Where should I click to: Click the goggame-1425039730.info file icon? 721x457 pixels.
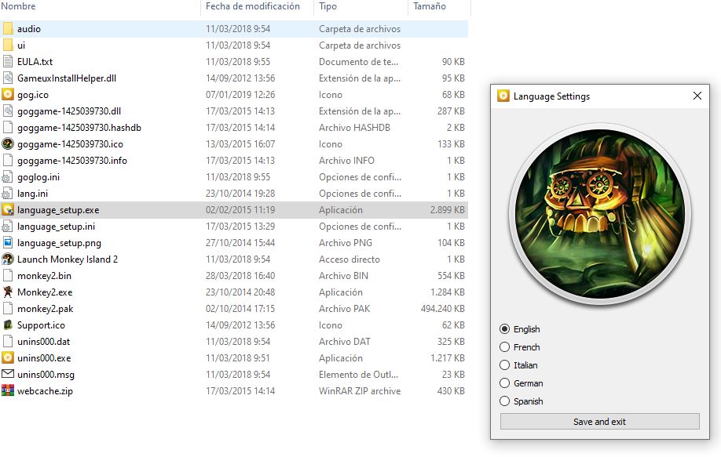pyautogui.click(x=8, y=161)
